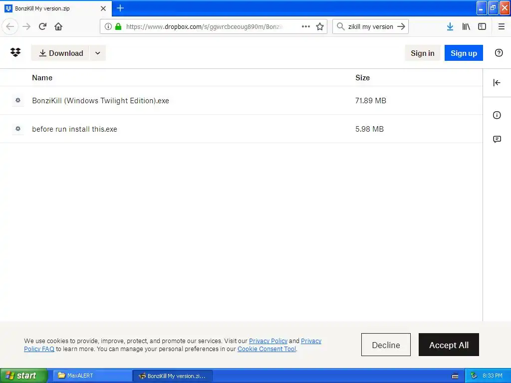Open Dropbox help question mark icon

tap(499, 53)
